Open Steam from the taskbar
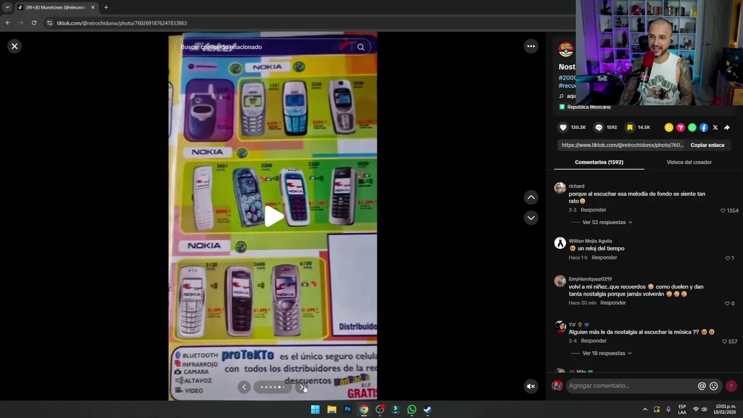The image size is (743, 418). pos(427,409)
